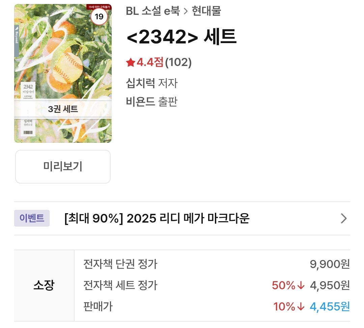This screenshot has height=328, width=364.
Task: Expand event with the right chevron arrow
Action: click(344, 218)
